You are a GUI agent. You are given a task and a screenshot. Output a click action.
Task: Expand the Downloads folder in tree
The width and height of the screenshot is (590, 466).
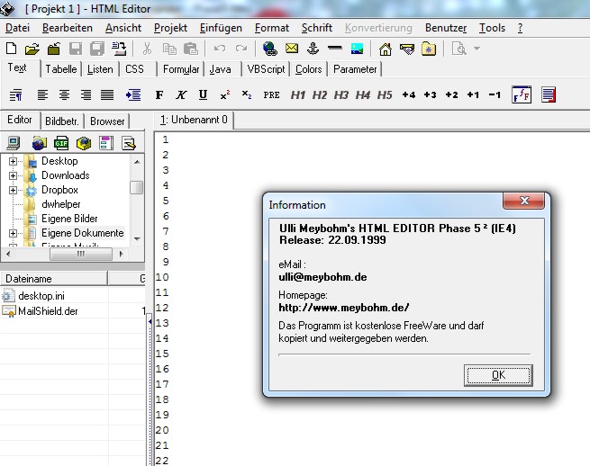[x=14, y=175]
